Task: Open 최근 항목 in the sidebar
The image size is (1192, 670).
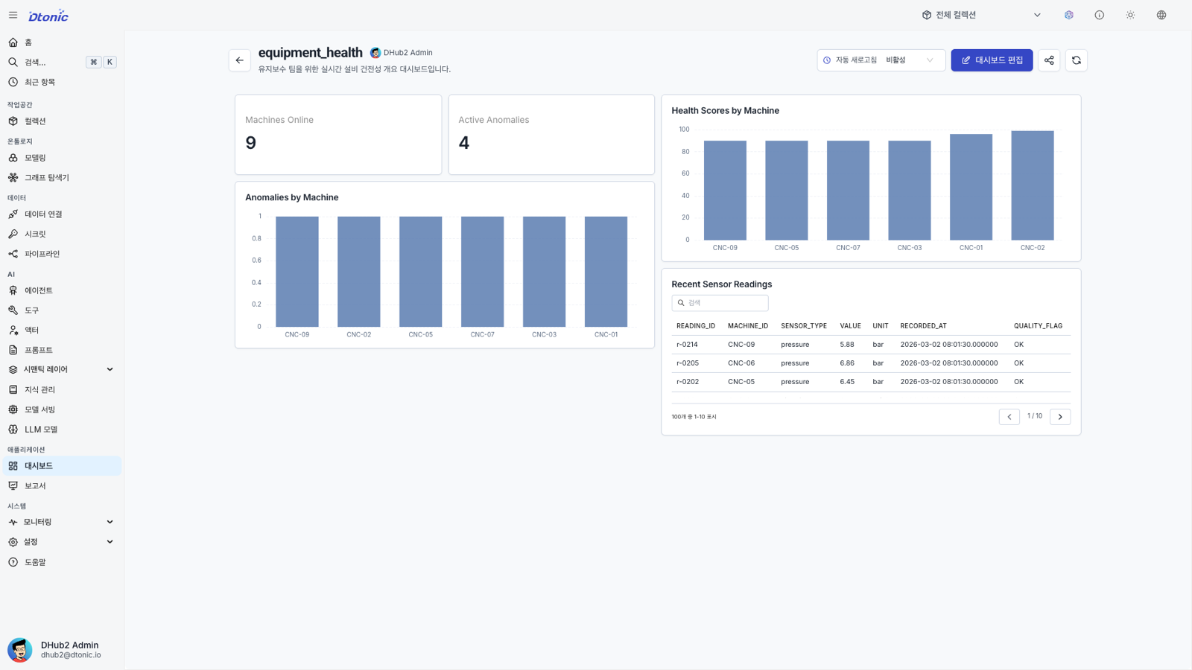Action: point(62,82)
